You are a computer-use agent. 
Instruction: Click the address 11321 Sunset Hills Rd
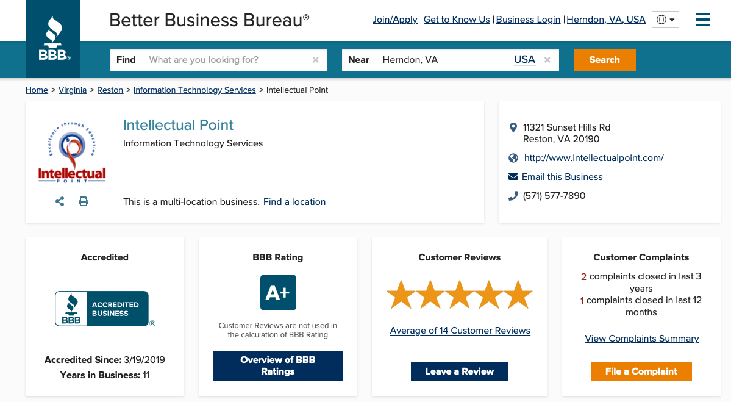pos(566,127)
